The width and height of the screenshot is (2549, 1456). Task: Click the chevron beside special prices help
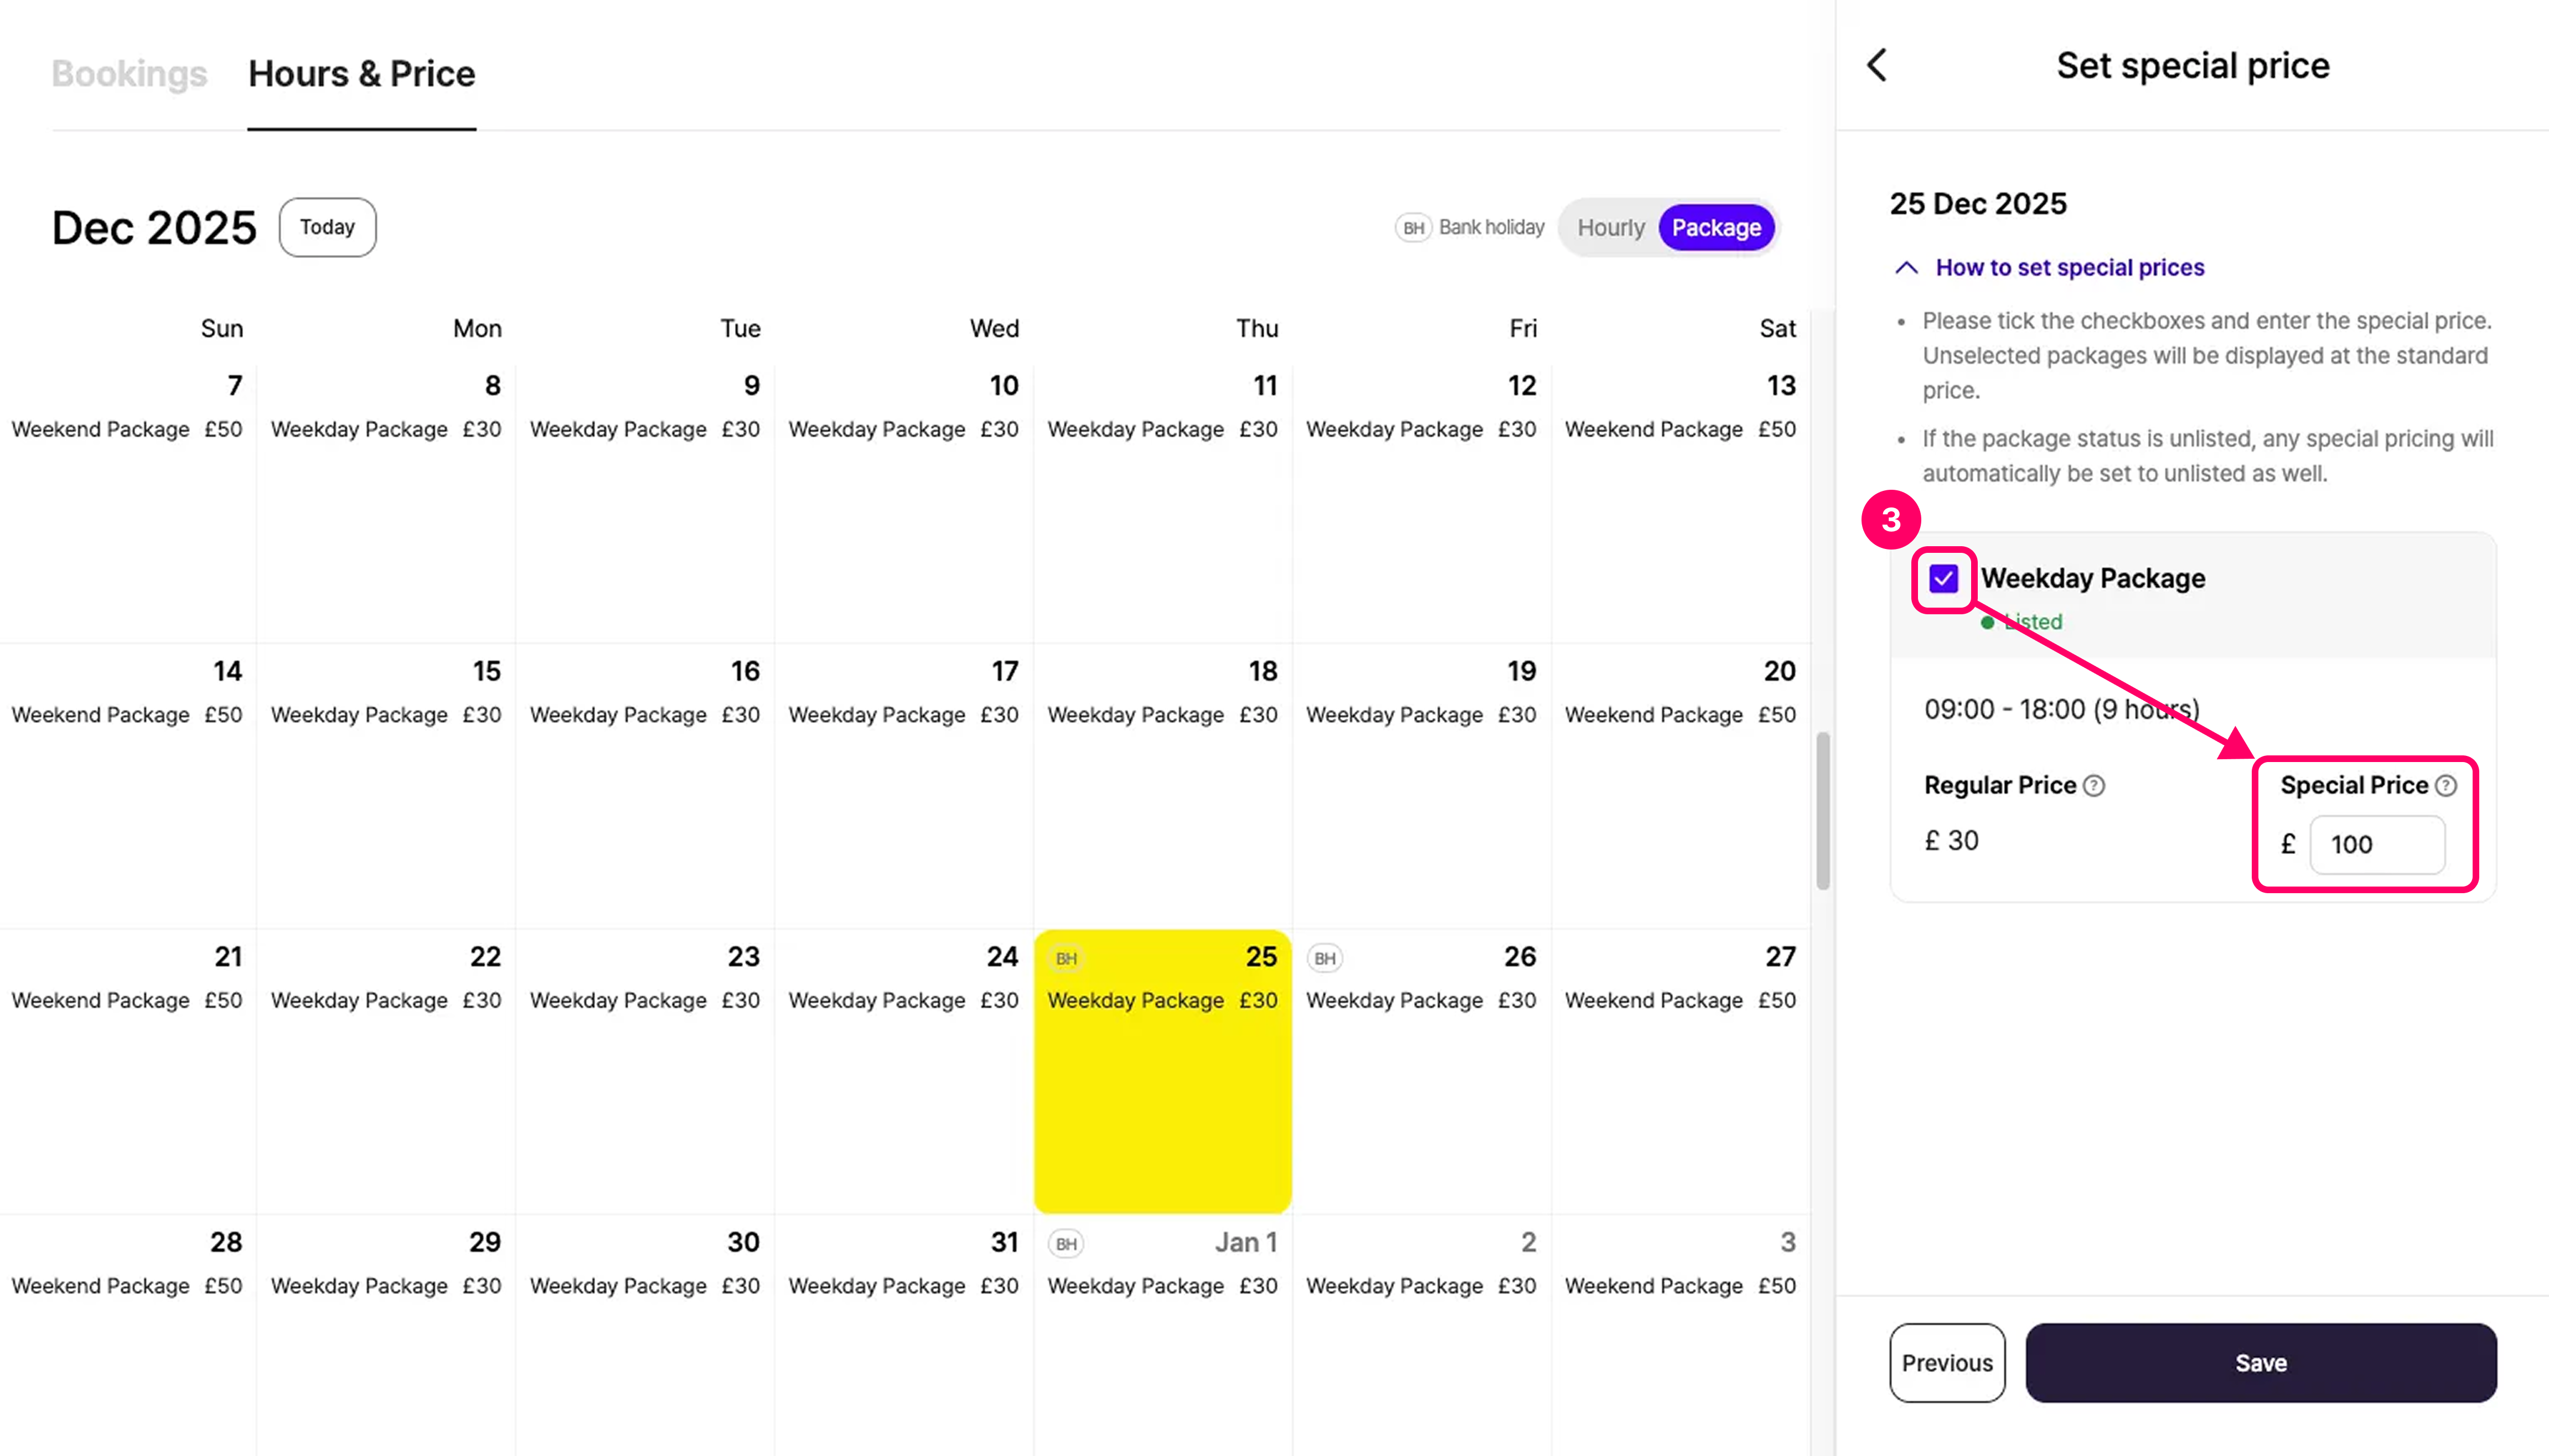pos(1906,268)
